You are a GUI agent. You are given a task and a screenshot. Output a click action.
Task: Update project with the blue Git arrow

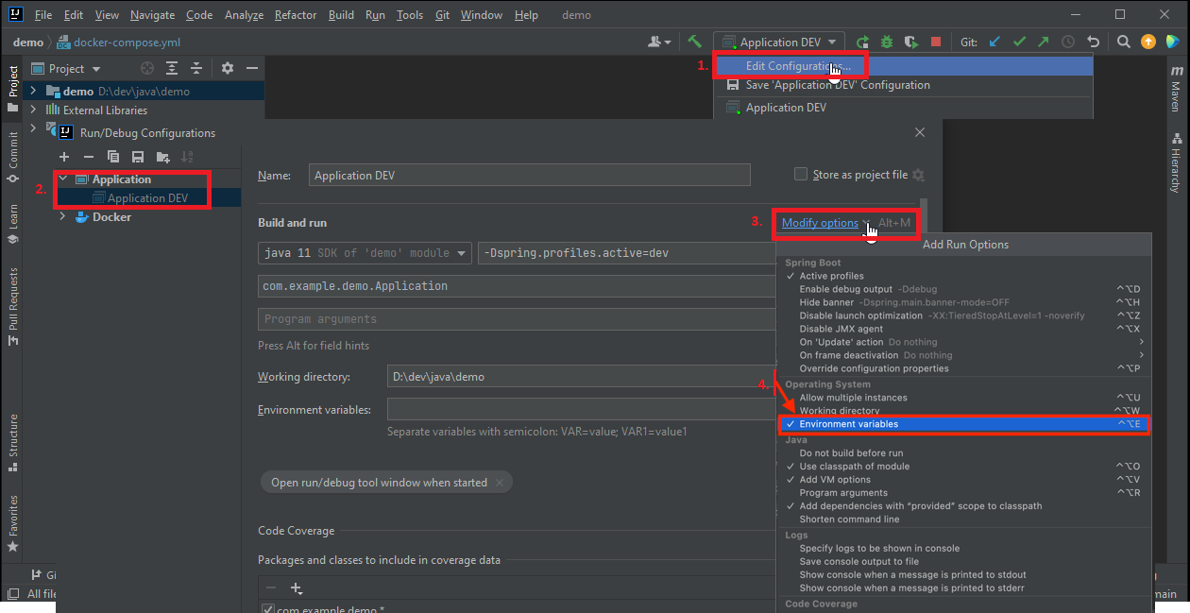[x=994, y=42]
